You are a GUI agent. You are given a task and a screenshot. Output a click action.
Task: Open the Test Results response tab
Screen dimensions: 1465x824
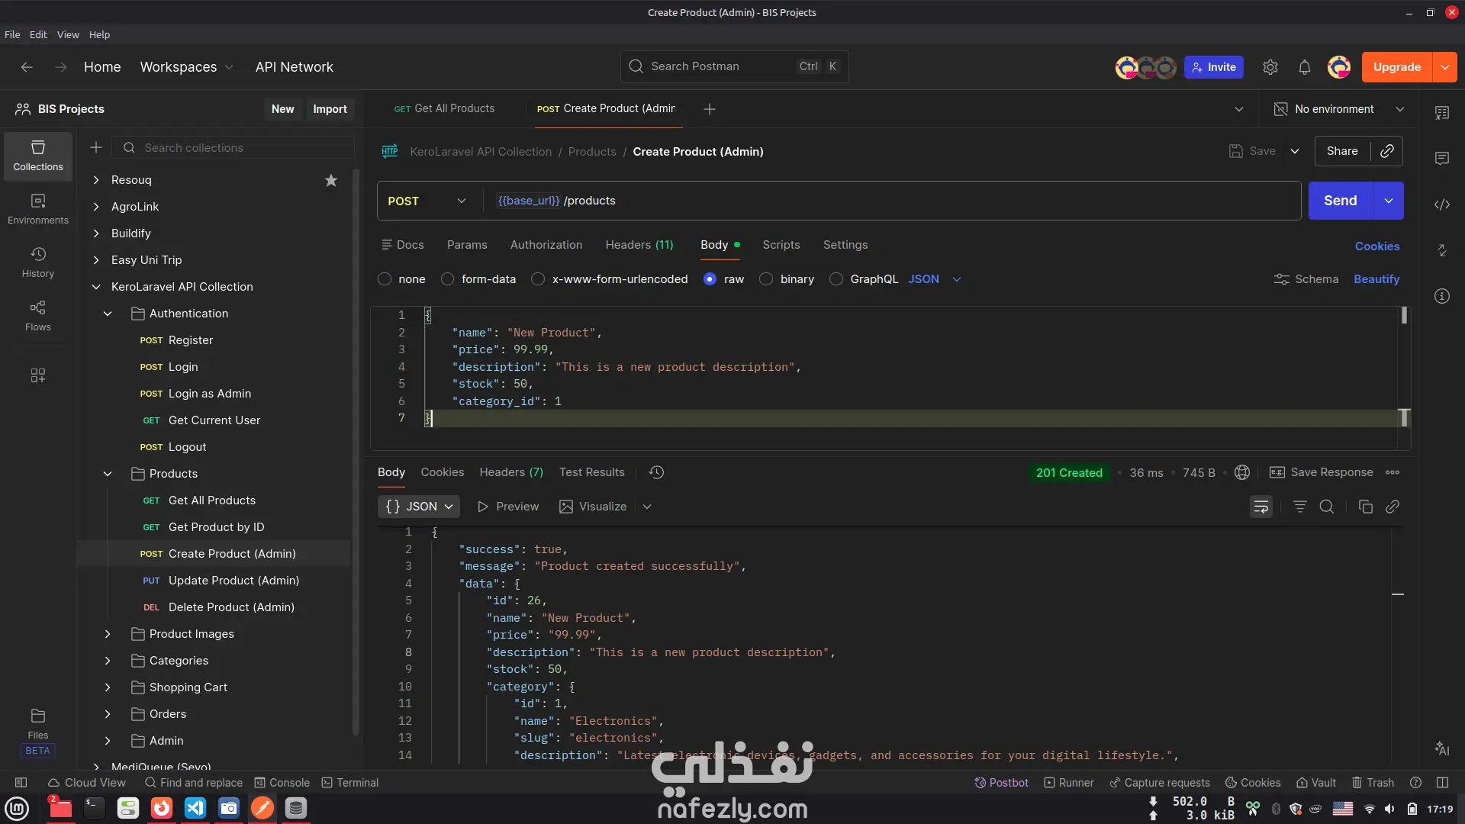tap(591, 472)
